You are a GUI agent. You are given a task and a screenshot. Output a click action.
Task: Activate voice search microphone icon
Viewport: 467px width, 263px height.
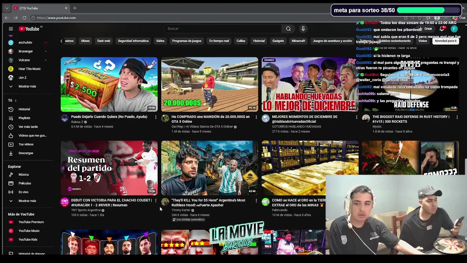303,28
